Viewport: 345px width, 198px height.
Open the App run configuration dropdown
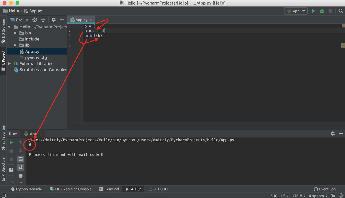296,11
